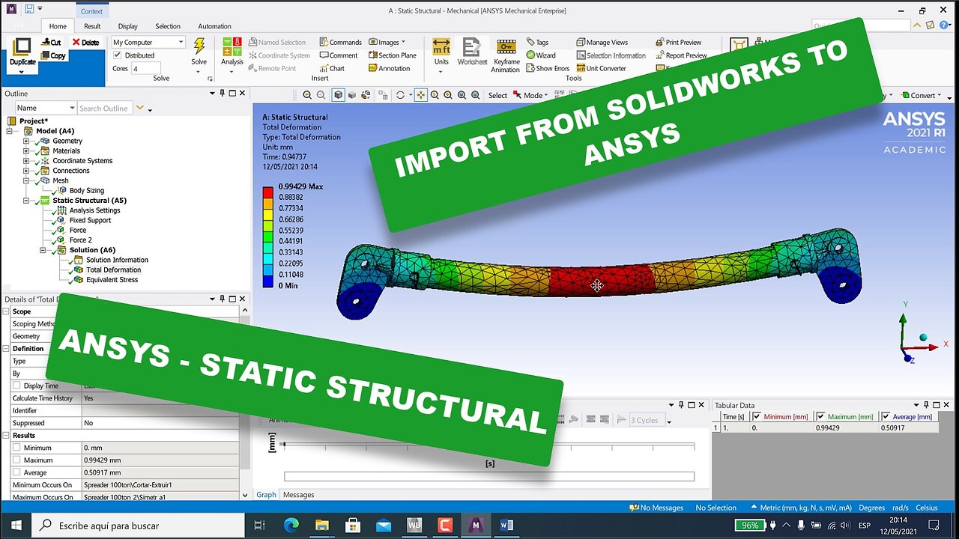
Task: Expand the Materials tree node
Action: click(26, 150)
